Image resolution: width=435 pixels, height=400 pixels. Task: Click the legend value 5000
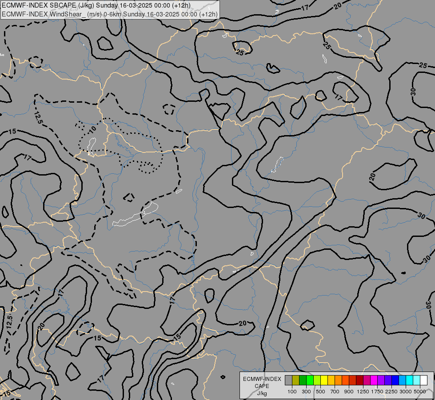[x=420, y=392]
